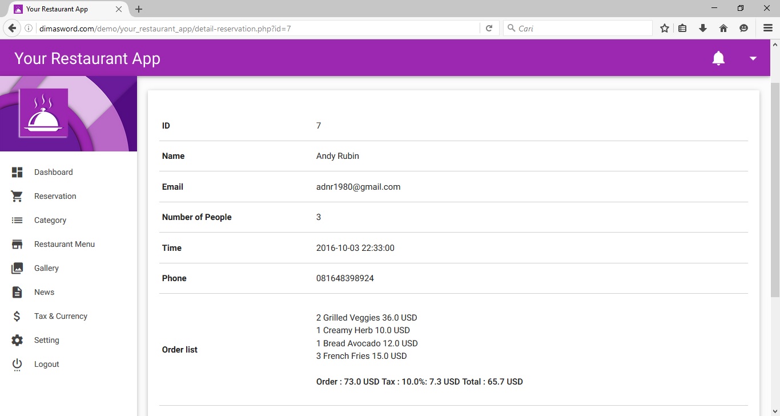The width and height of the screenshot is (780, 416).
Task: Click the Logout power icon
Action: (17, 365)
